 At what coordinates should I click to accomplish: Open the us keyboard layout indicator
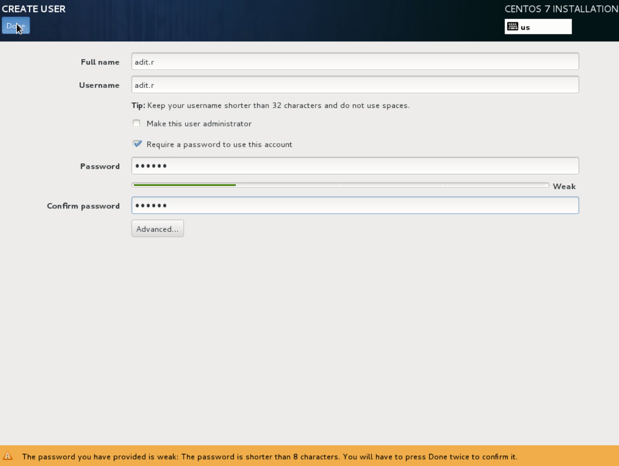click(x=538, y=27)
